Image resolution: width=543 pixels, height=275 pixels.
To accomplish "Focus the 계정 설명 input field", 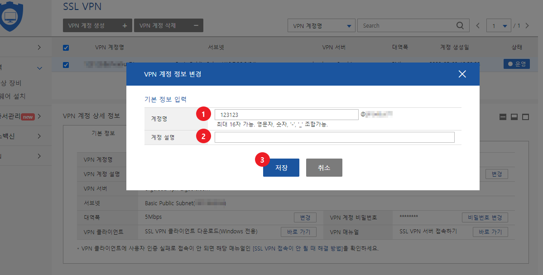I will tap(335, 137).
